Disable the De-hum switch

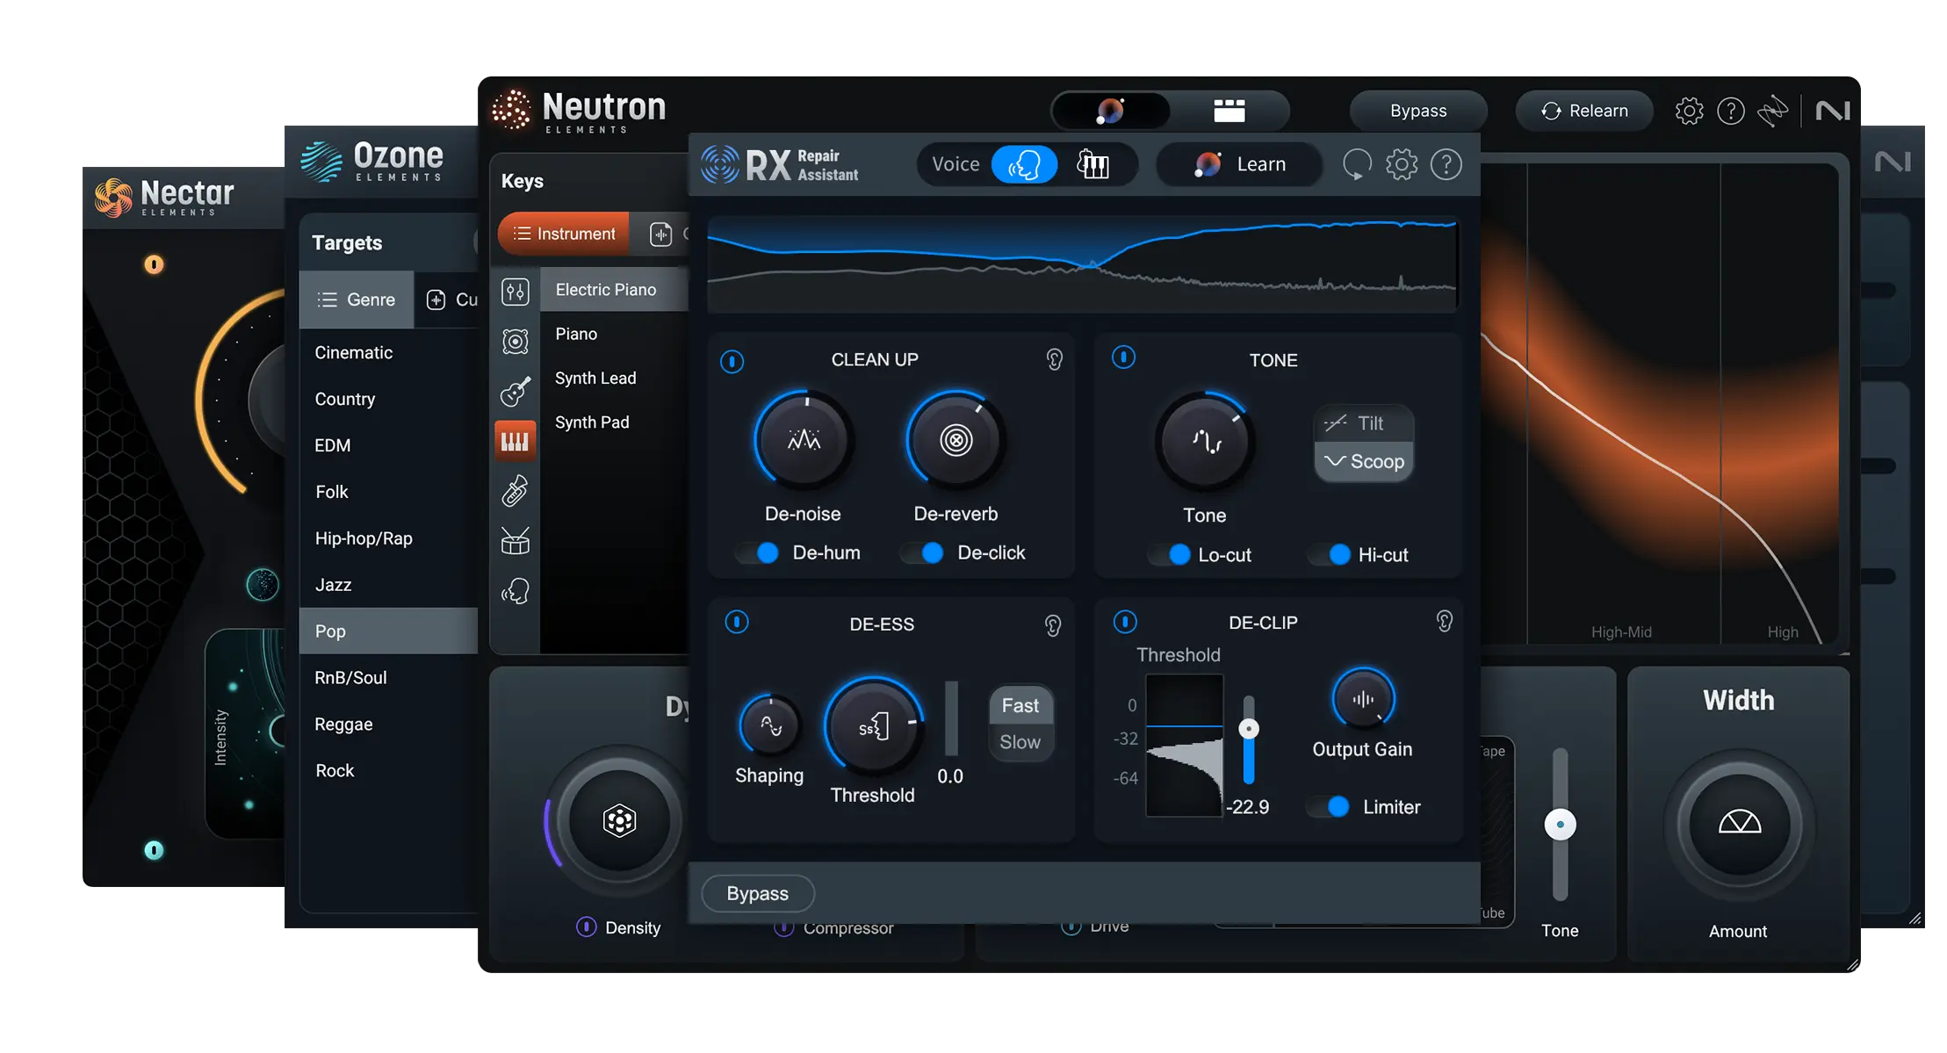coord(758,552)
